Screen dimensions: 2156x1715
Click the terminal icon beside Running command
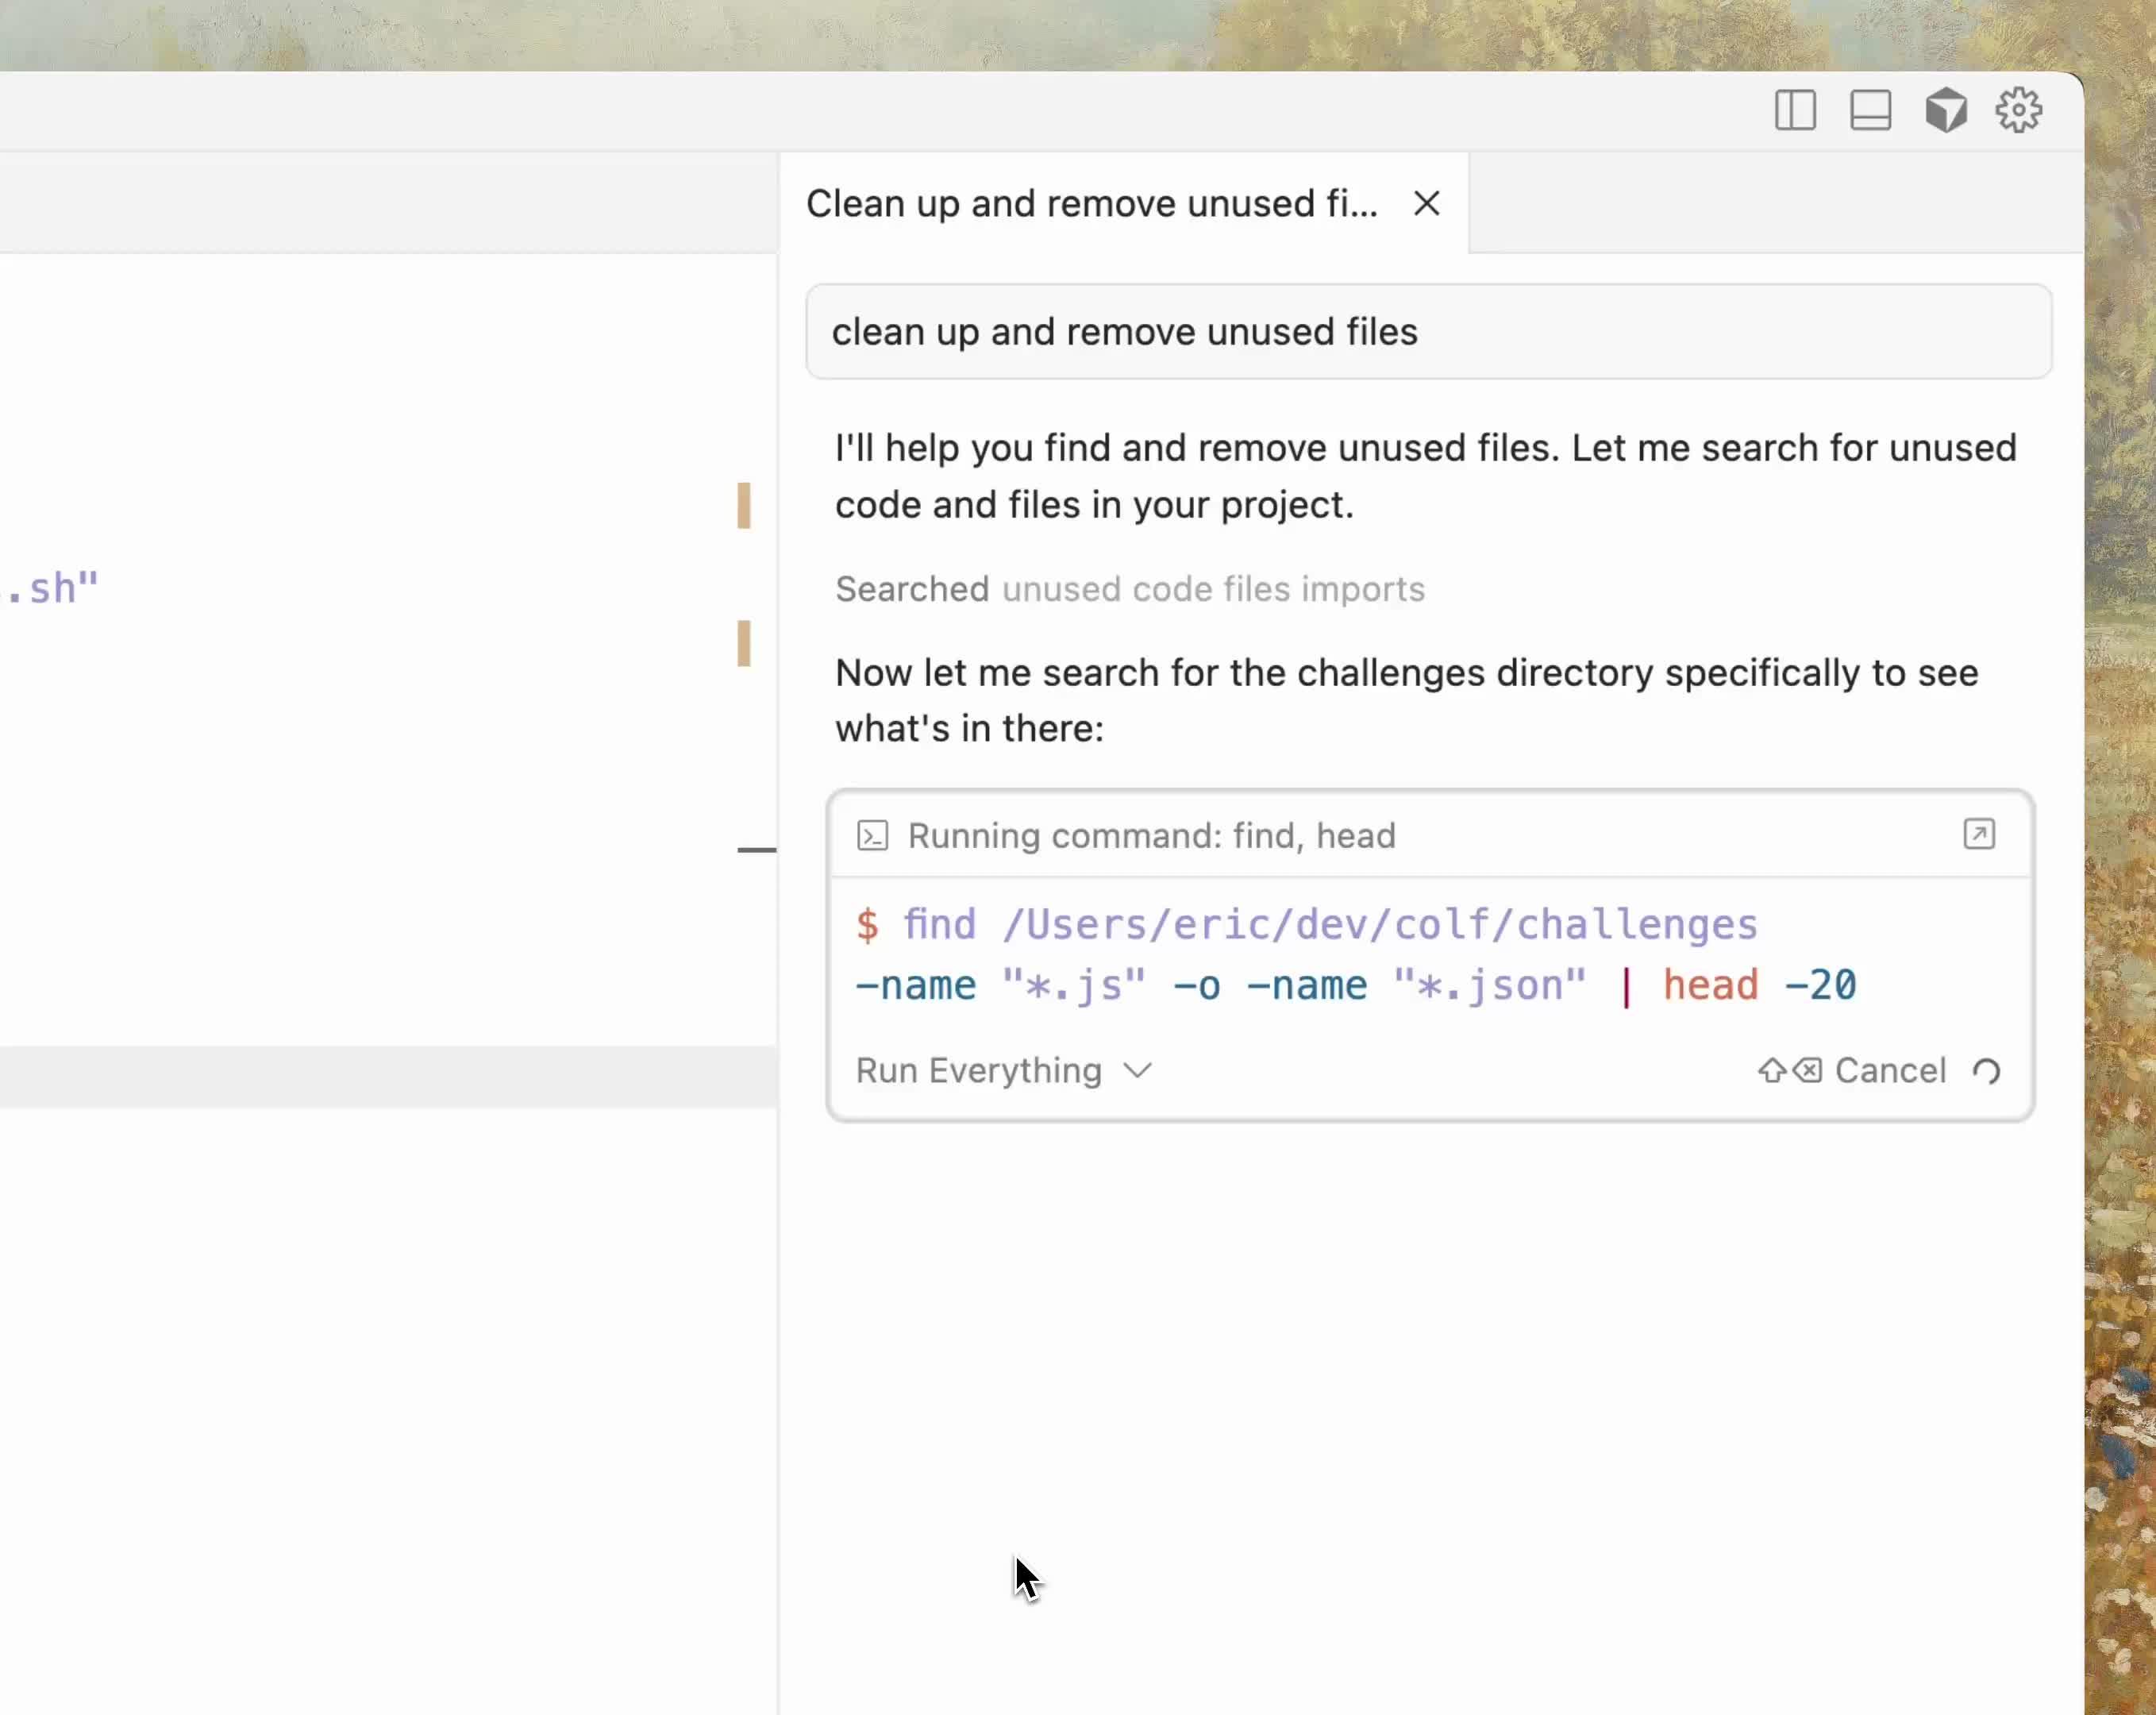(872, 835)
